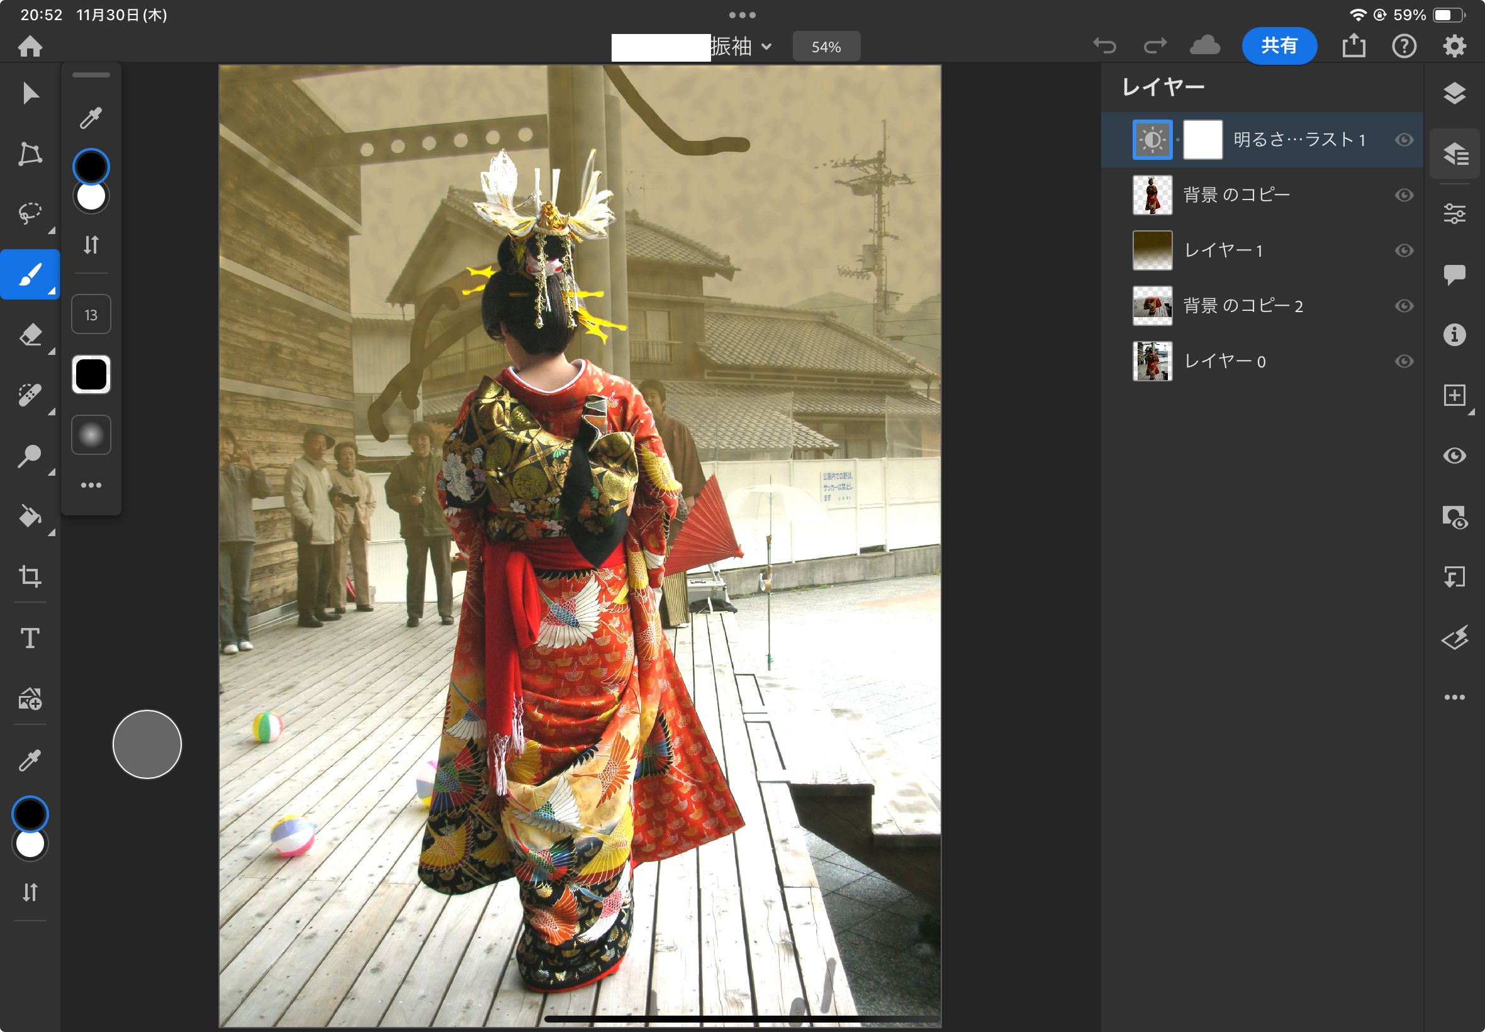The image size is (1485, 1032).
Task: Hide the 背景 のコピー layer
Action: coord(1404,195)
